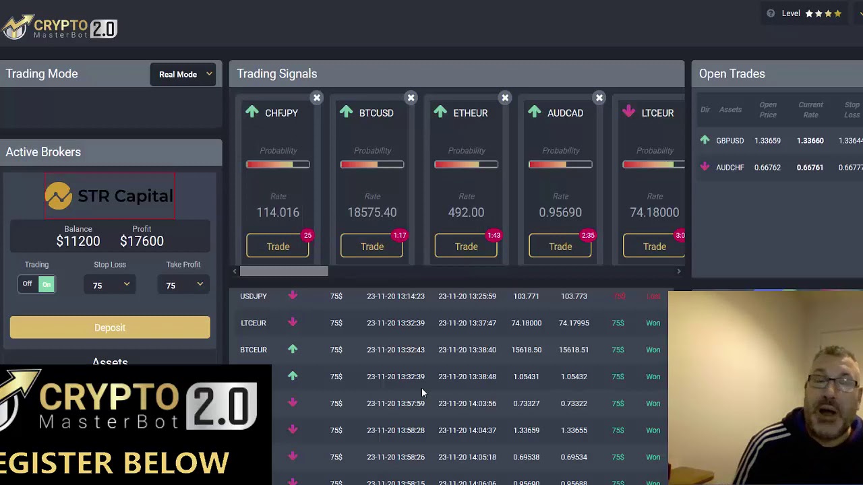863x485 pixels.
Task: Click GBPUSD in Open Trades
Action: click(x=730, y=140)
